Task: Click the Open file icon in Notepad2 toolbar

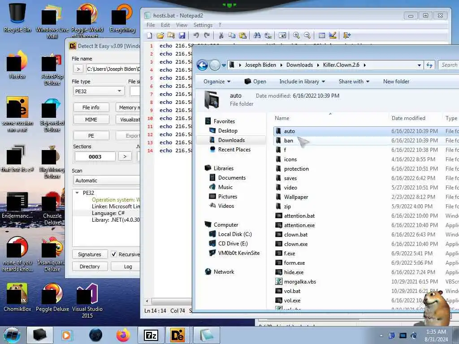Action: (x=160, y=35)
